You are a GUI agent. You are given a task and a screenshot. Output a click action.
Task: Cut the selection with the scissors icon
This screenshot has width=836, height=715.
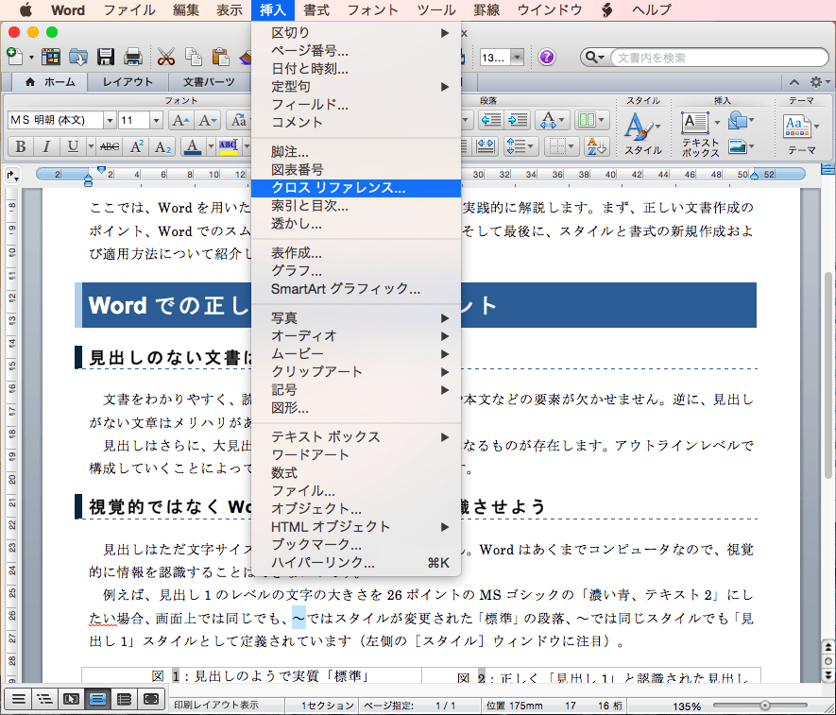click(x=166, y=57)
